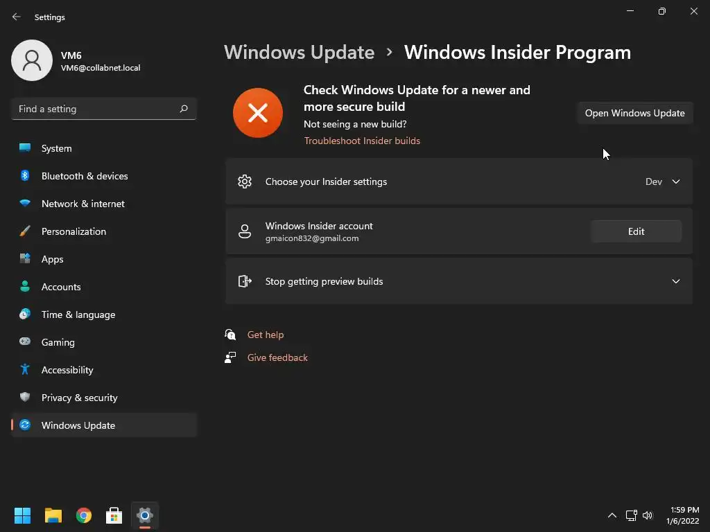Click the orange error X status icon

click(258, 113)
